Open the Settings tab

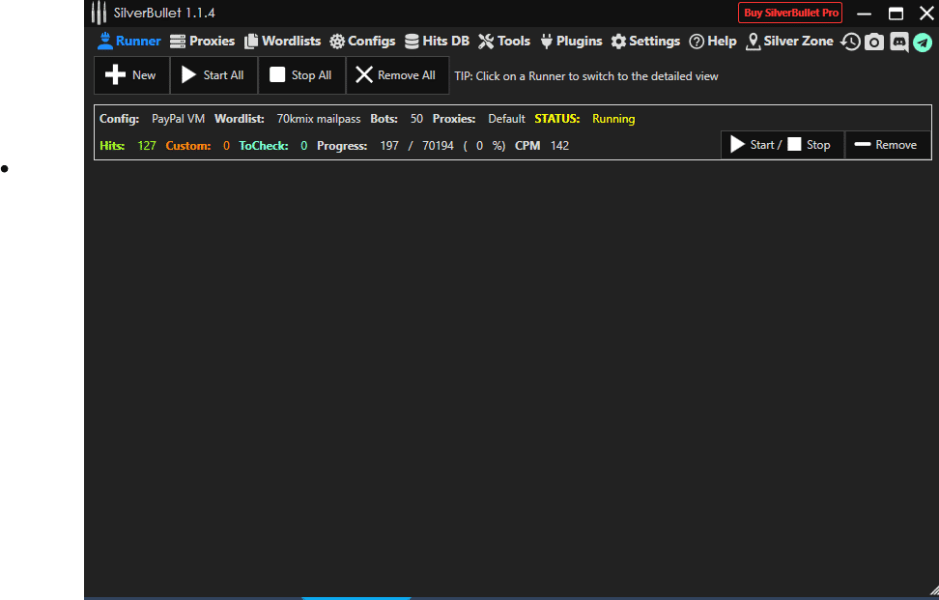pyautogui.click(x=645, y=41)
